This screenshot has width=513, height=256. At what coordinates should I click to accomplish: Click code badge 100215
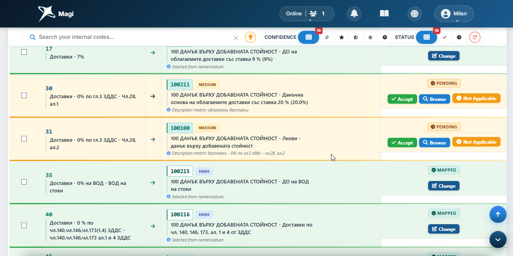pyautogui.click(x=180, y=171)
